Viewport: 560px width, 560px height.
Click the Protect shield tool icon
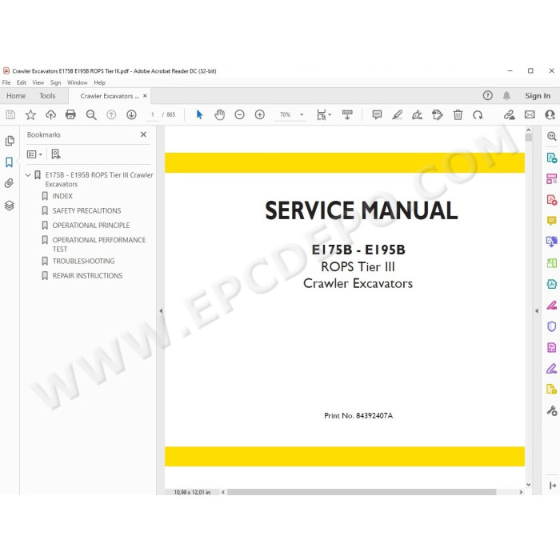pyautogui.click(x=551, y=326)
